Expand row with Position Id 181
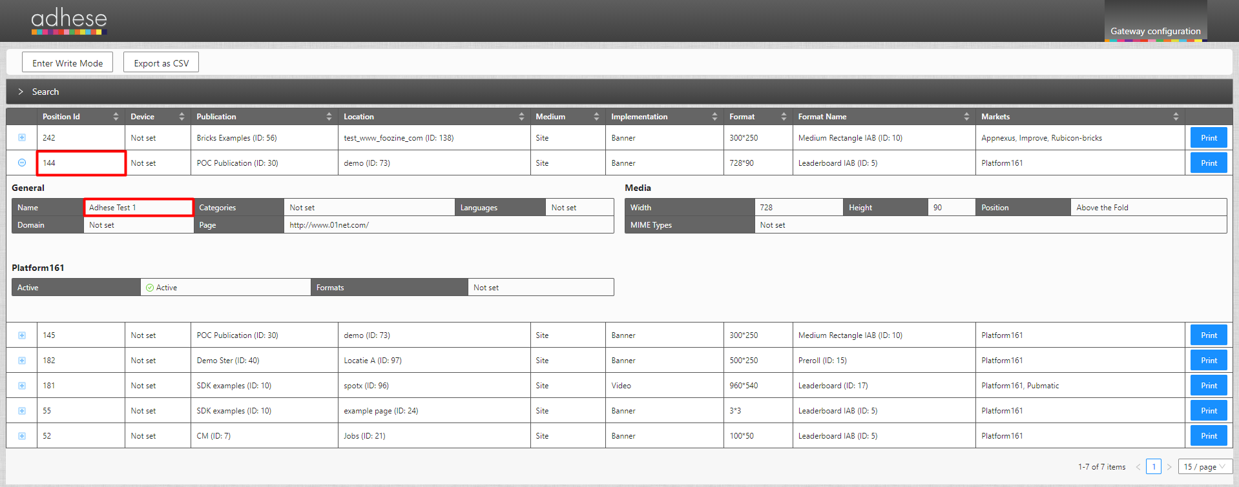The image size is (1239, 487). point(22,386)
